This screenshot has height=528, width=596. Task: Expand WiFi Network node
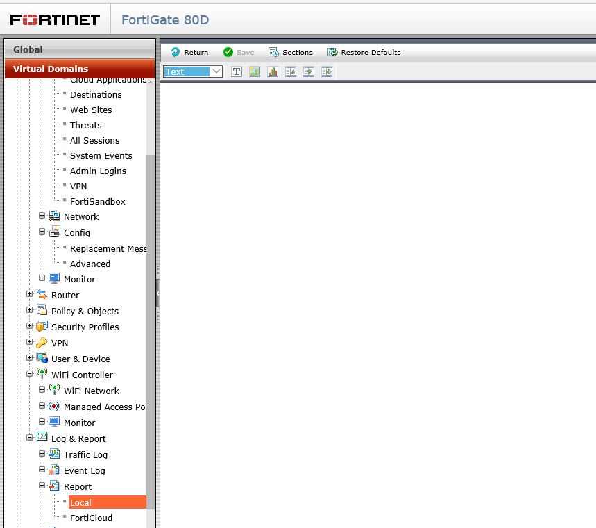pyautogui.click(x=42, y=390)
